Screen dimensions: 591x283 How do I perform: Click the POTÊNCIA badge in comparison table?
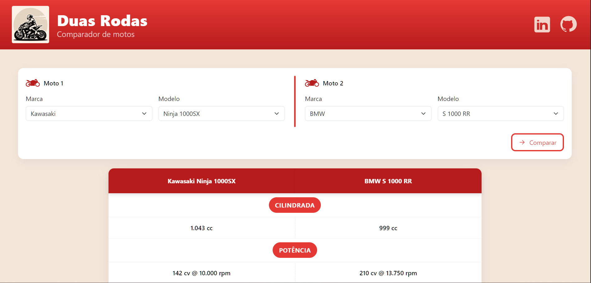tap(295, 250)
